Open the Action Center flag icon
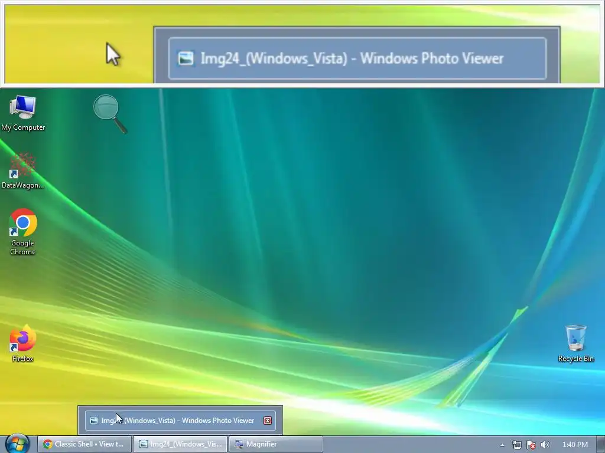Image resolution: width=605 pixels, height=453 pixels. 531,445
